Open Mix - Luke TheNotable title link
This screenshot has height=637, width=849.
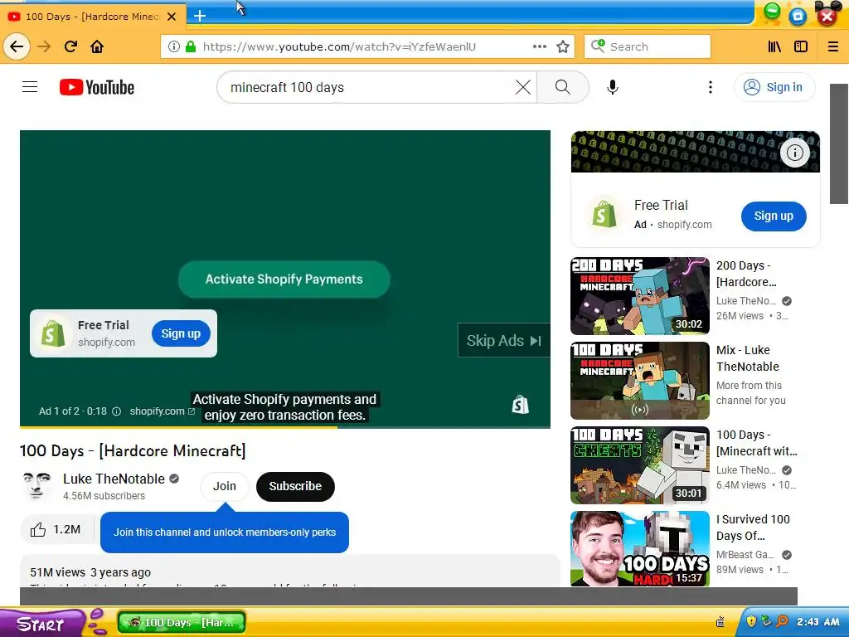(748, 358)
